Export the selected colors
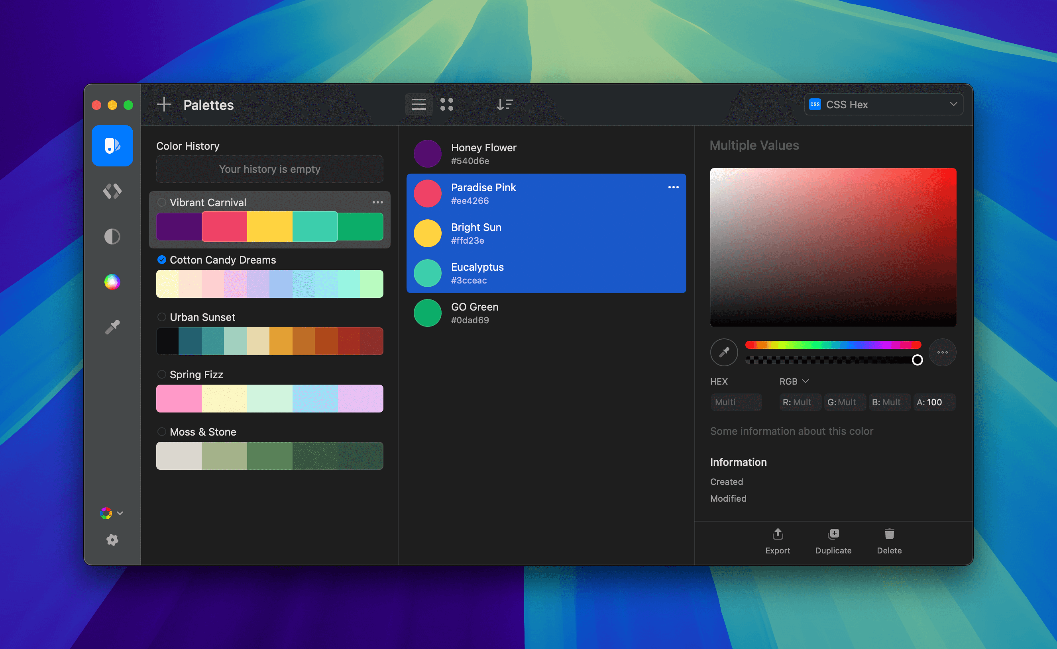 pyautogui.click(x=778, y=541)
